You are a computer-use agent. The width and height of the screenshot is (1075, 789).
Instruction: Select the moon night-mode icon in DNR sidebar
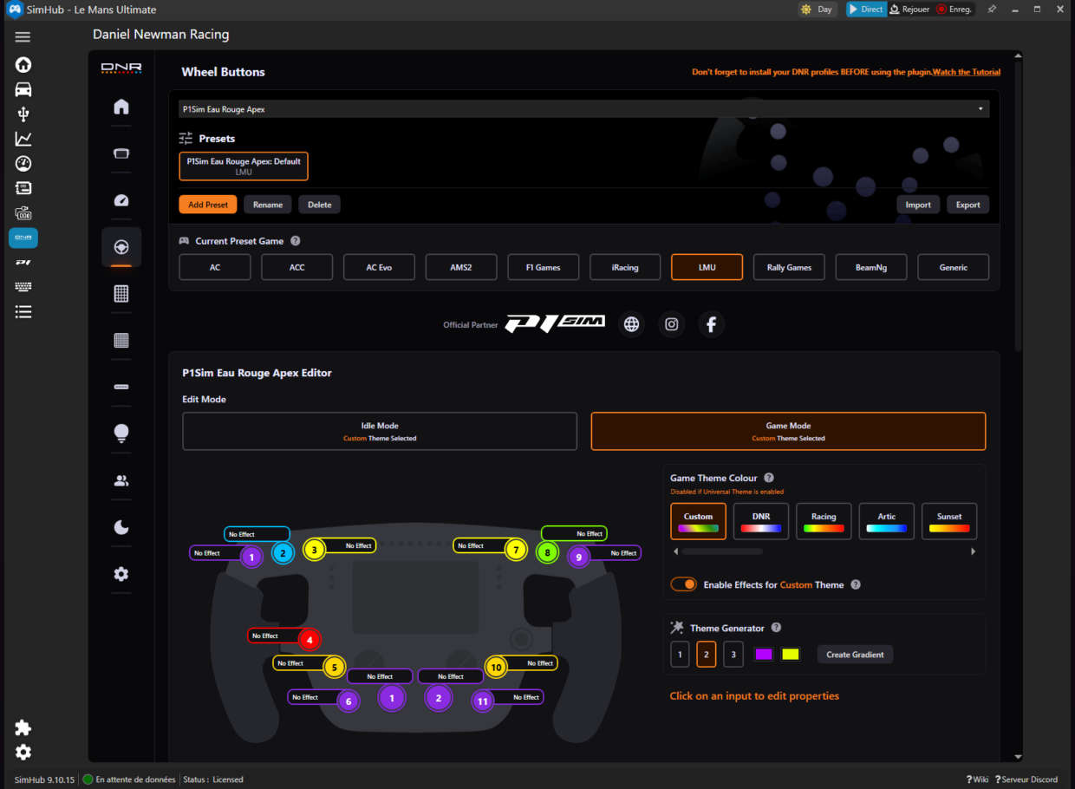[121, 527]
